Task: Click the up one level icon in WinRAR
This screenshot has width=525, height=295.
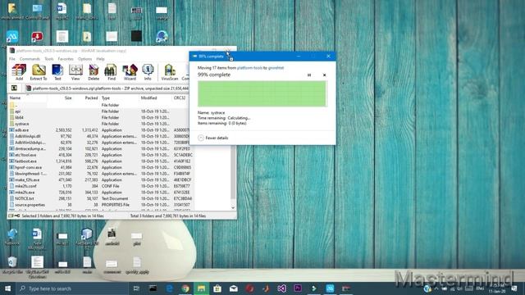Action: coord(15,88)
